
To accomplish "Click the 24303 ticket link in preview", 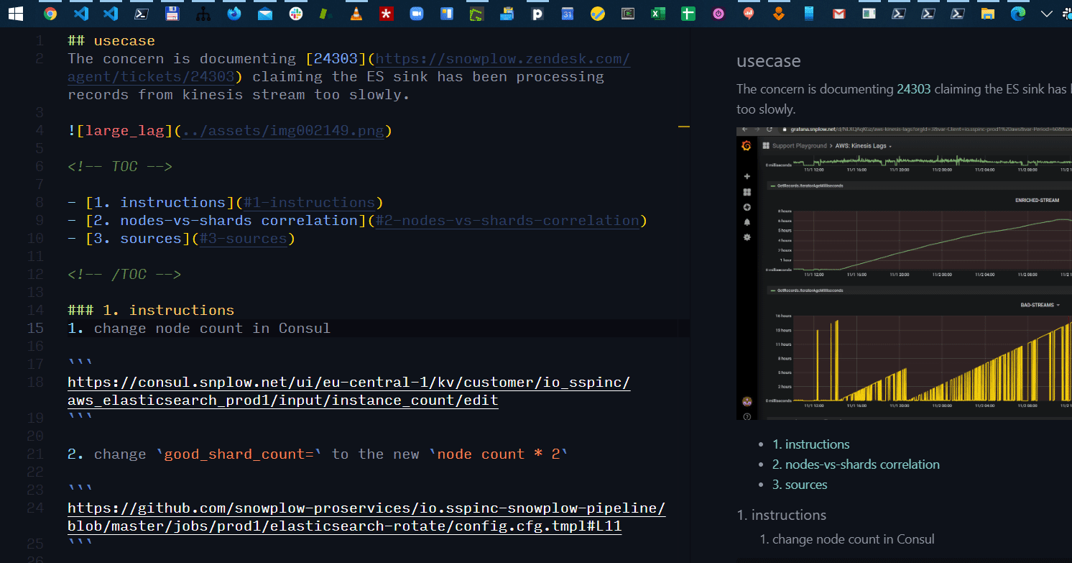I will (x=914, y=89).
